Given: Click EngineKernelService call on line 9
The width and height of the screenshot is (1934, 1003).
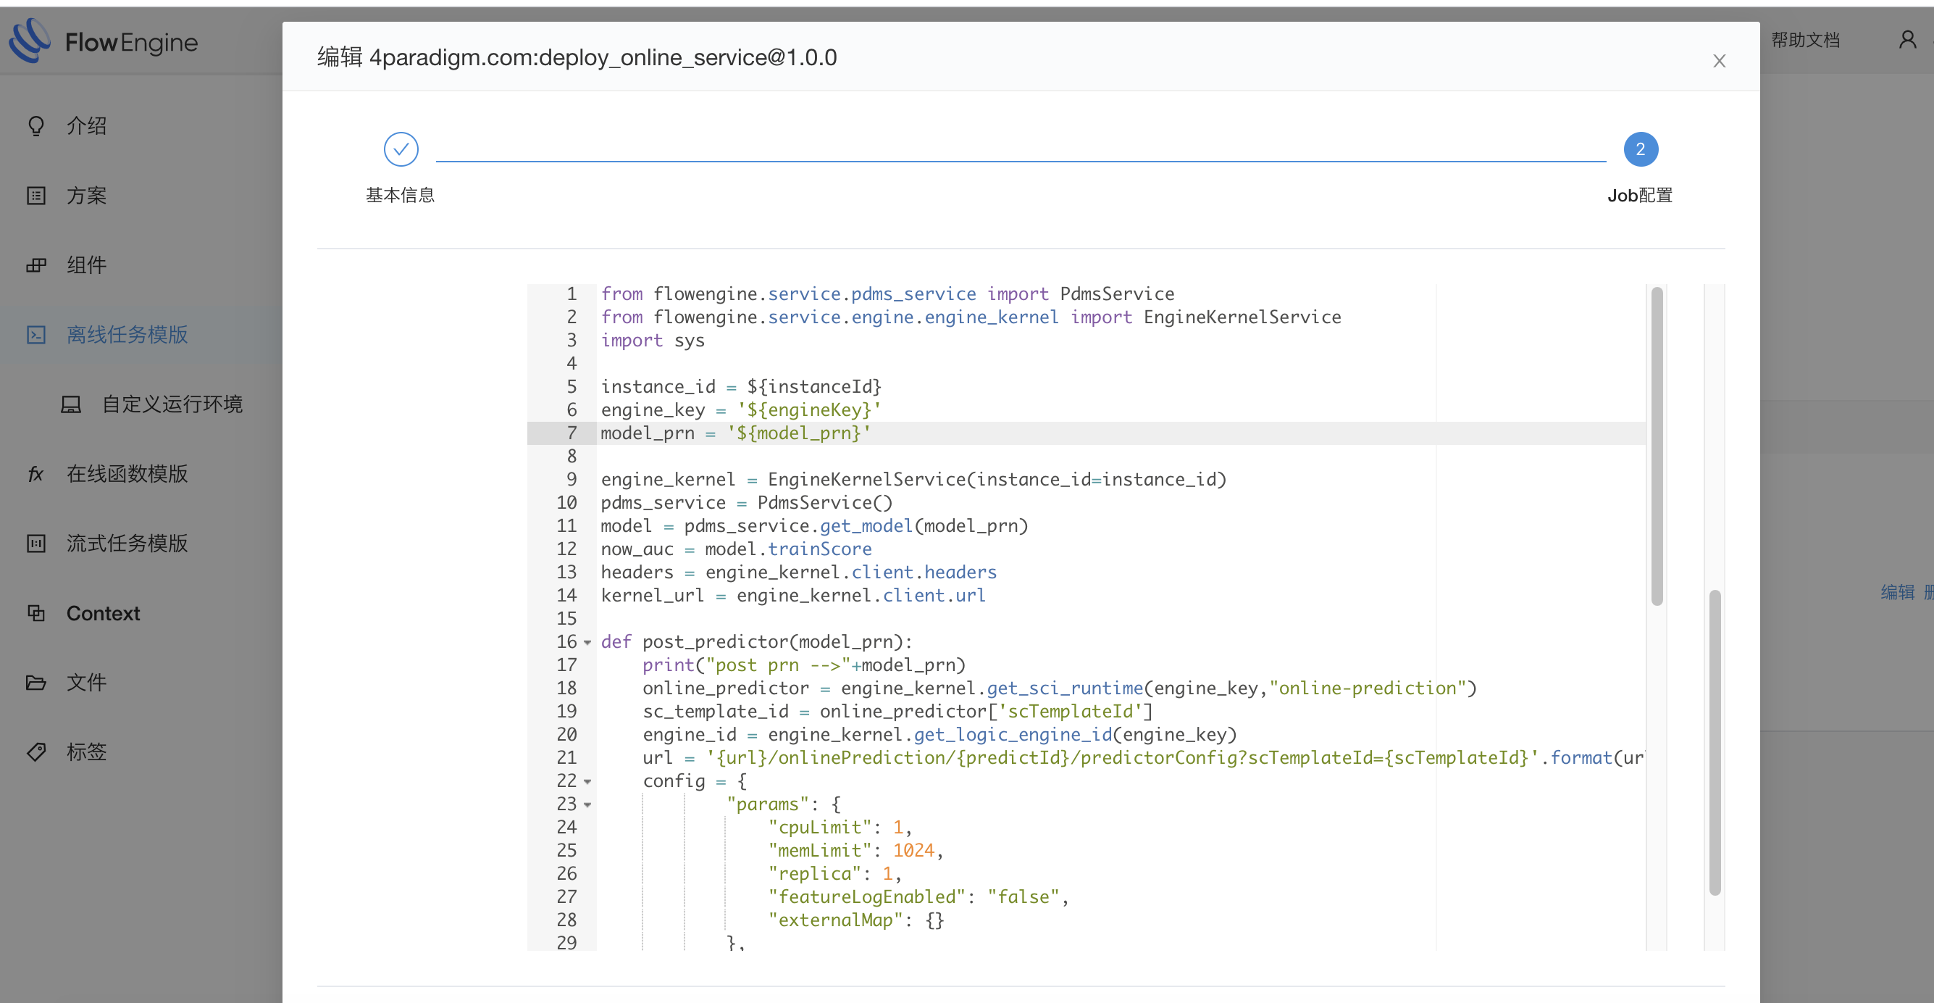Looking at the screenshot, I should point(997,479).
